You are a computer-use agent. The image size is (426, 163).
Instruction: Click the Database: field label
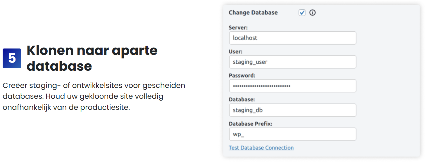[x=242, y=100]
